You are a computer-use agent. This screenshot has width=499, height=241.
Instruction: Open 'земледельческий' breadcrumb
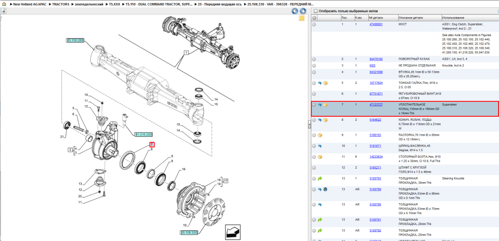pyautogui.click(x=88, y=4)
